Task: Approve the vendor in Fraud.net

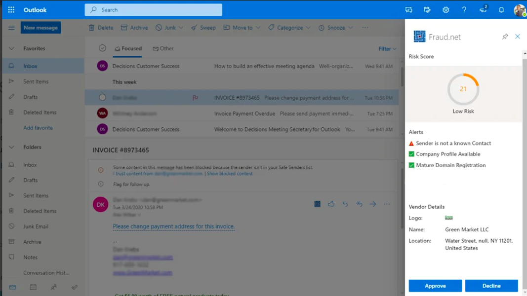Action: click(435, 286)
